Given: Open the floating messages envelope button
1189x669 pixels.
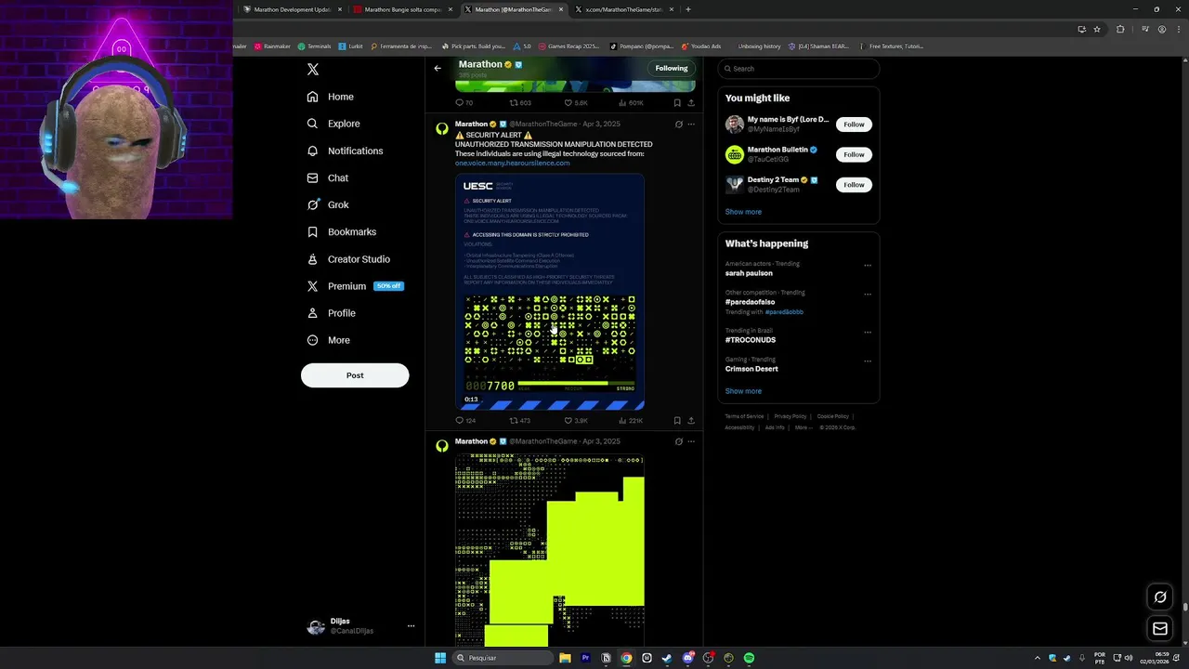Looking at the screenshot, I should pos(1160,629).
